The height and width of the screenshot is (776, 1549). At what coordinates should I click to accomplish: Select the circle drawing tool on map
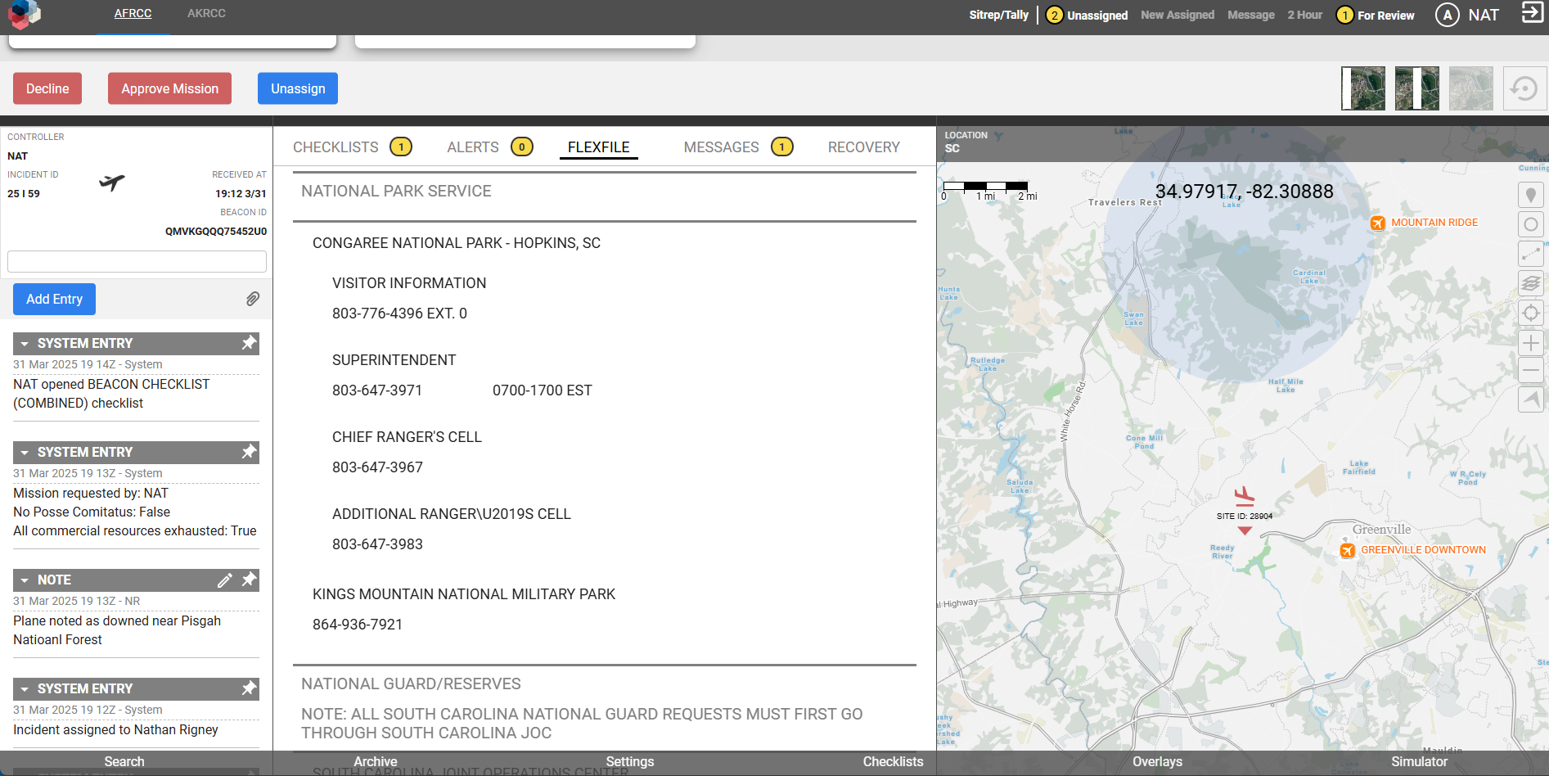click(1530, 224)
